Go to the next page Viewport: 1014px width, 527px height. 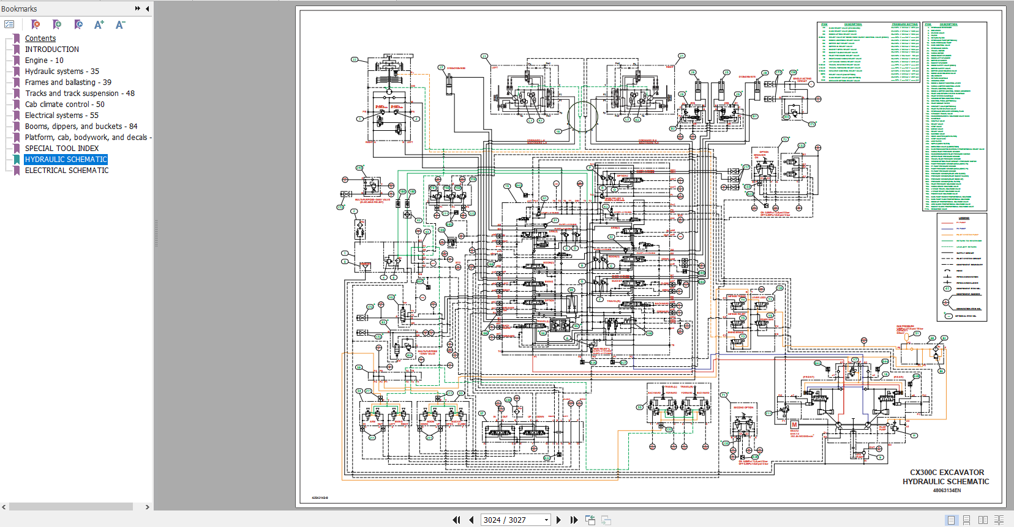(558, 520)
